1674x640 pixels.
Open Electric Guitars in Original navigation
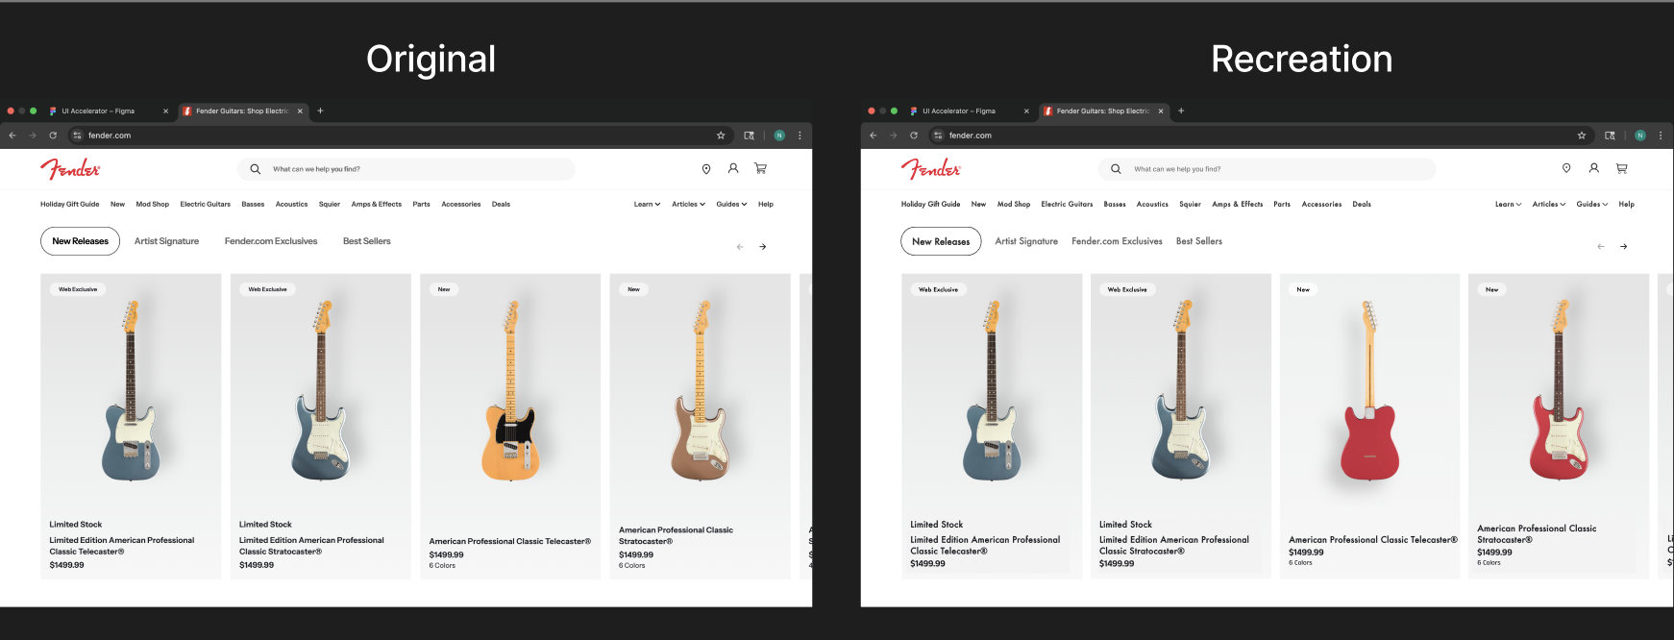coord(205,204)
